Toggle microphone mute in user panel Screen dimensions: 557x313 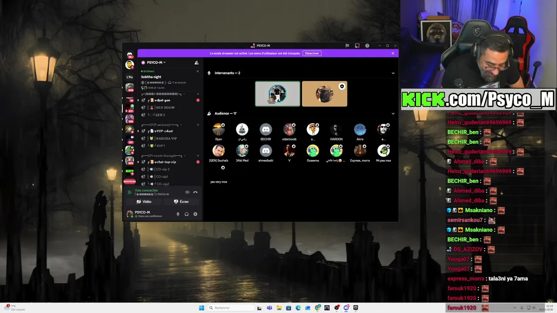(x=178, y=214)
